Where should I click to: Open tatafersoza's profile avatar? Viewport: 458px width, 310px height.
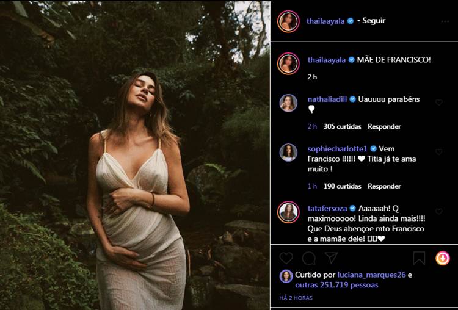click(x=289, y=211)
